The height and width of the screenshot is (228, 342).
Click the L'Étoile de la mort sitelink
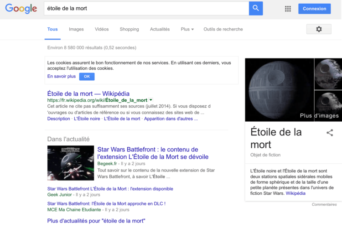pyautogui.click(x=122, y=119)
